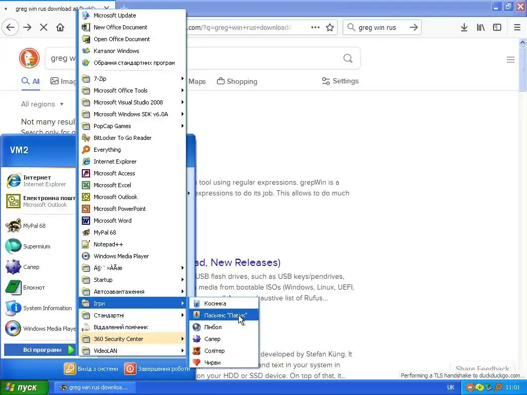Click Завершення роботи button
Screen dimensions: 527x395
(157, 369)
